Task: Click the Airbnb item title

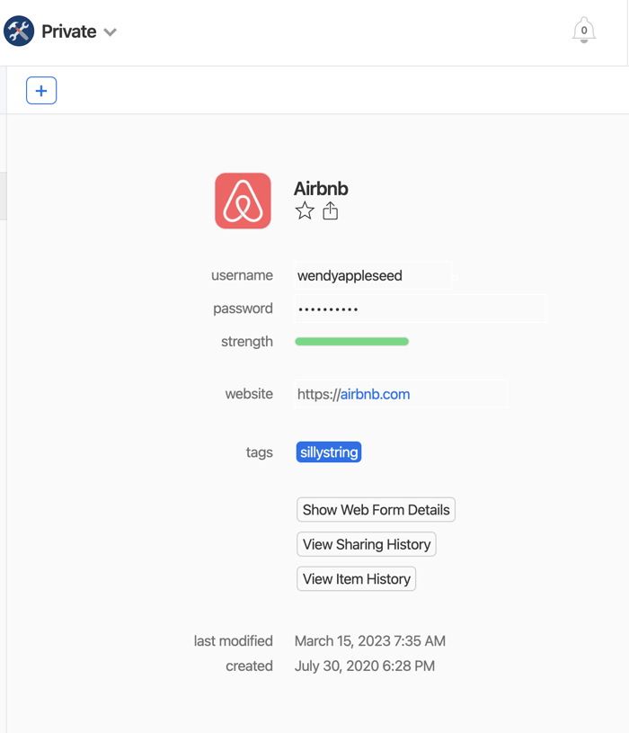Action: click(x=321, y=188)
